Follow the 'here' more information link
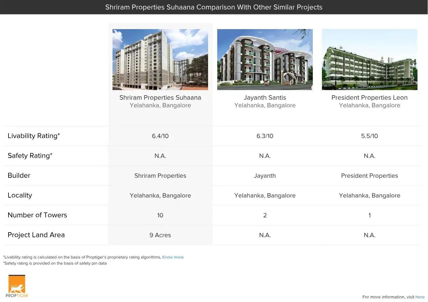The height and width of the screenshot is (302, 428). [420, 297]
